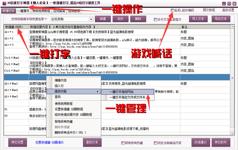Select the Alt+1 hotkey cell
The width and height of the screenshot is (238, 150).
pos(16,32)
